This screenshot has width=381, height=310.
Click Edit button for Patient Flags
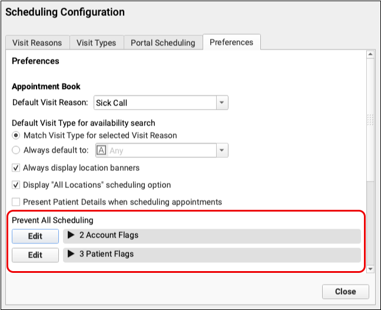click(35, 255)
